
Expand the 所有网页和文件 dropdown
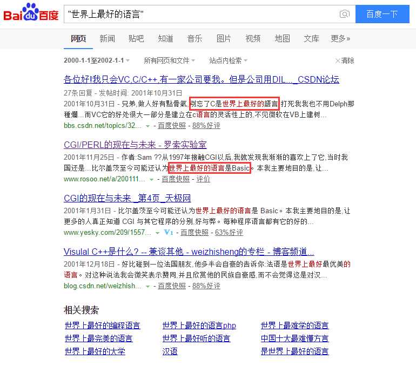pyautogui.click(x=169, y=60)
